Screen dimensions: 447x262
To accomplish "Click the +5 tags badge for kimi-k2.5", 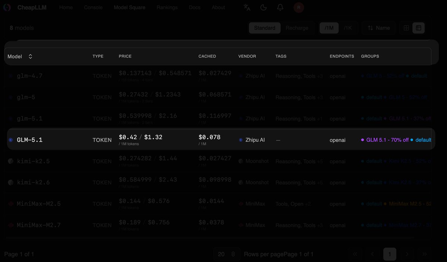I will pyautogui.click(x=320, y=161).
